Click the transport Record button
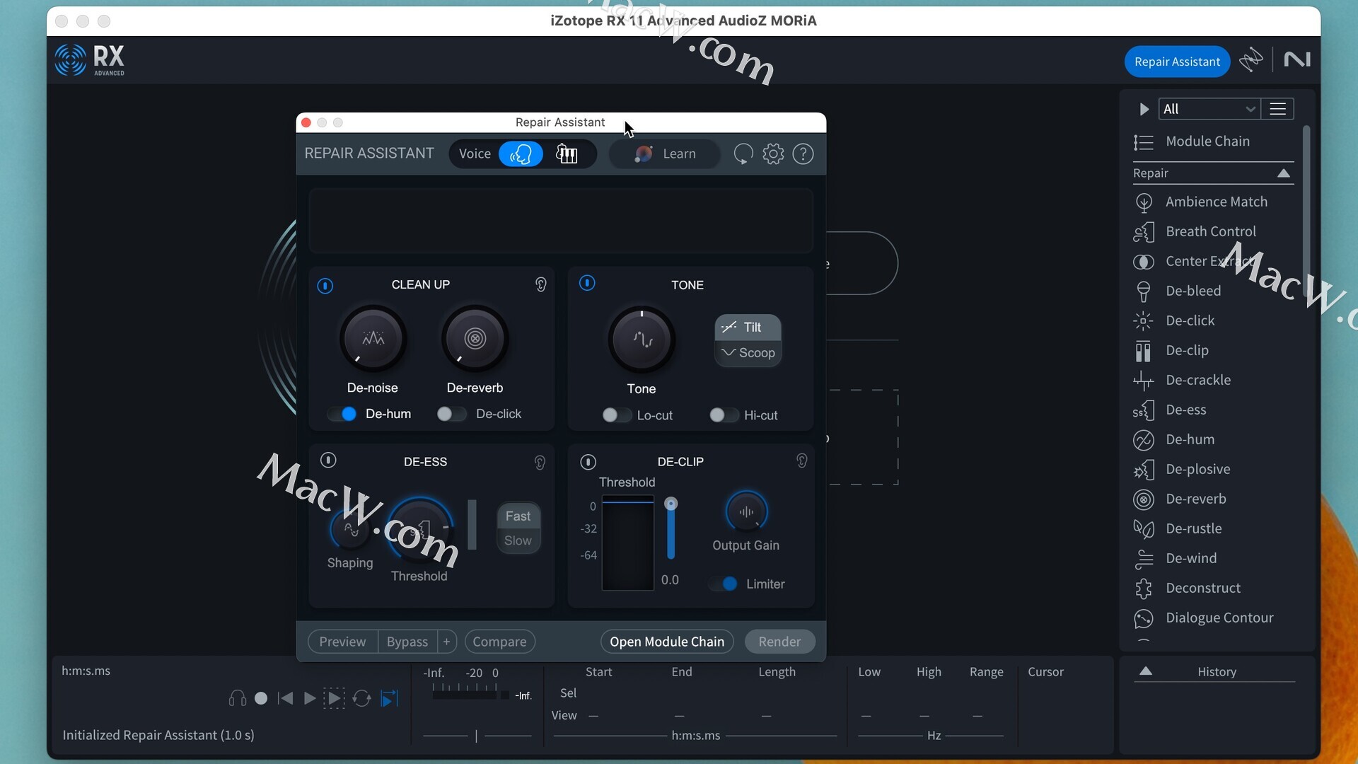 261,699
